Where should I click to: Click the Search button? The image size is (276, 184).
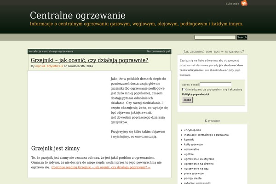pyautogui.click(x=242, y=37)
